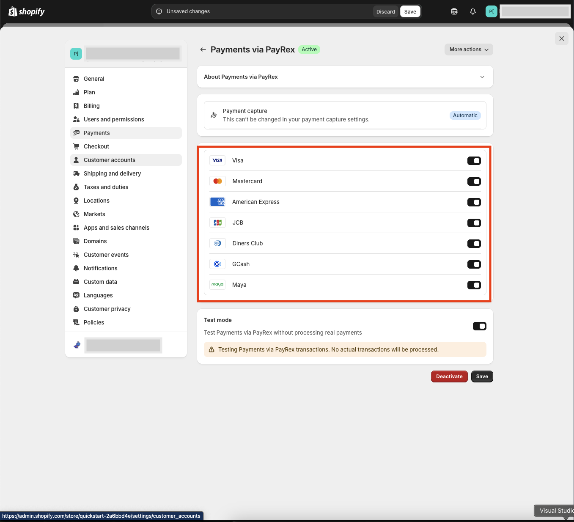
Task: Click the Deactivate button
Action: 449,376
